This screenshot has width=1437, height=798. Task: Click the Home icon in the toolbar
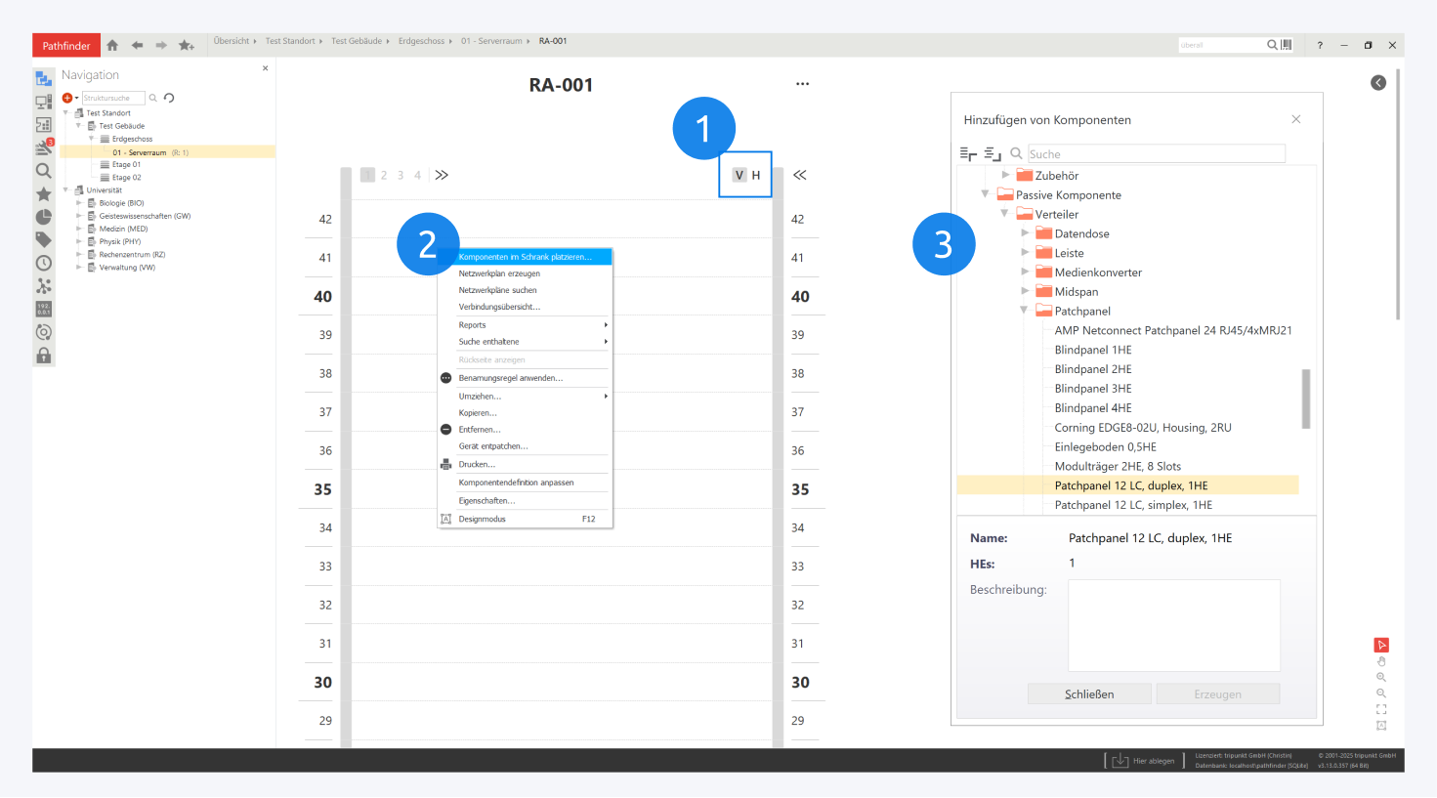click(x=112, y=46)
